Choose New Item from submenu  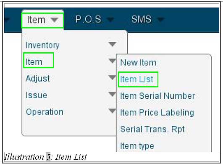coord(138,62)
